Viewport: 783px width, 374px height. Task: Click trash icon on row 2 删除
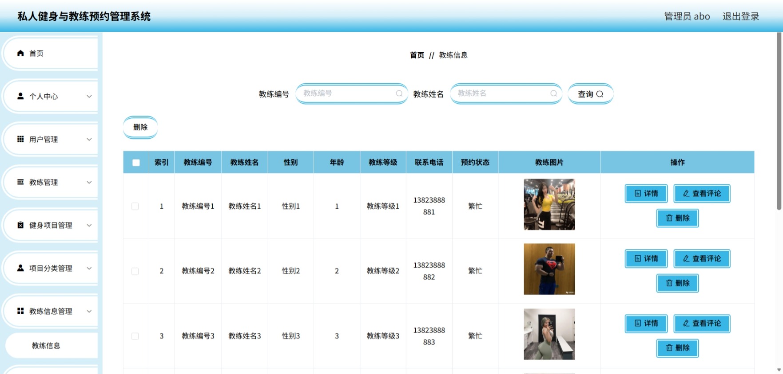(x=669, y=283)
